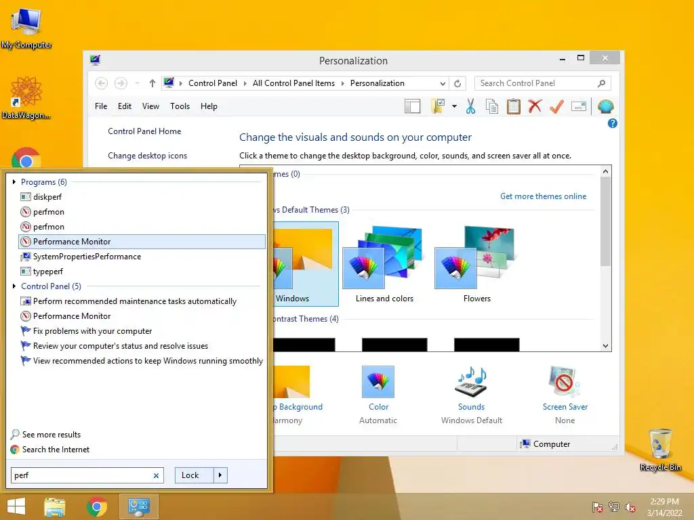The height and width of the screenshot is (520, 694).
Task: Click the Cut scissors icon in toolbar
Action: coord(470,106)
